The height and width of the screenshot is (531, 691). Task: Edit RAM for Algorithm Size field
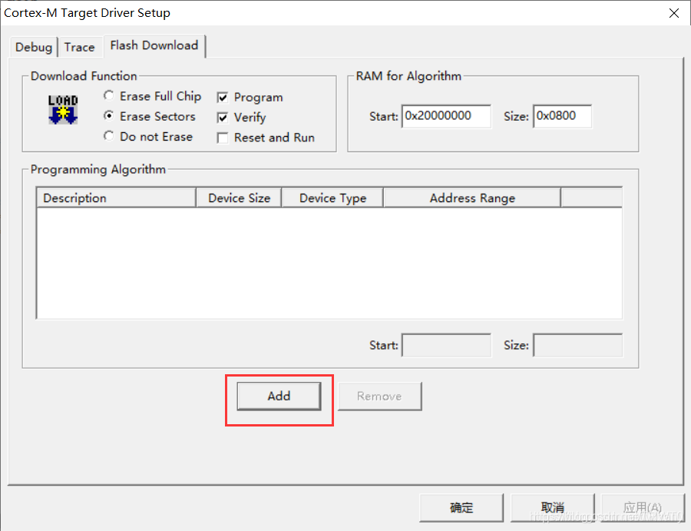coord(562,116)
